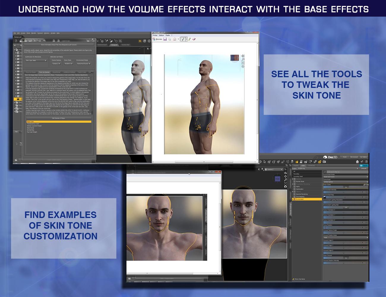Click the Defaults button

pyautogui.click(x=364, y=168)
